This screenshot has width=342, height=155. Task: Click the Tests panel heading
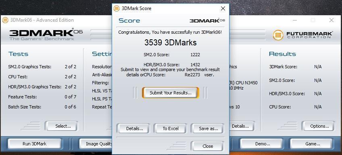coord(18,54)
